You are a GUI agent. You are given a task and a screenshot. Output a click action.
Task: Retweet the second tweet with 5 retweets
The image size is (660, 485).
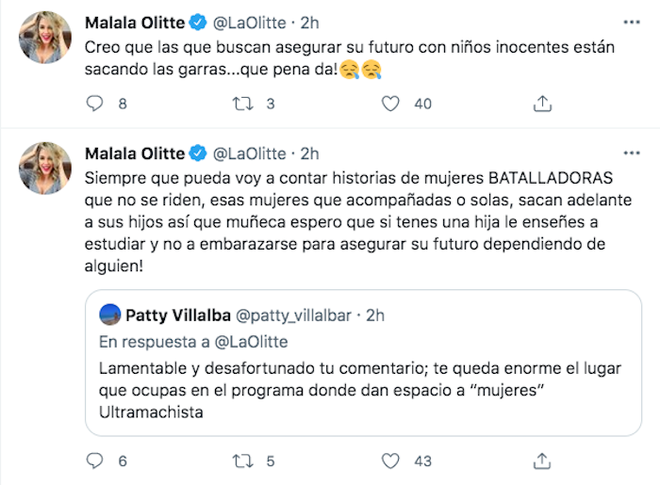point(243,461)
